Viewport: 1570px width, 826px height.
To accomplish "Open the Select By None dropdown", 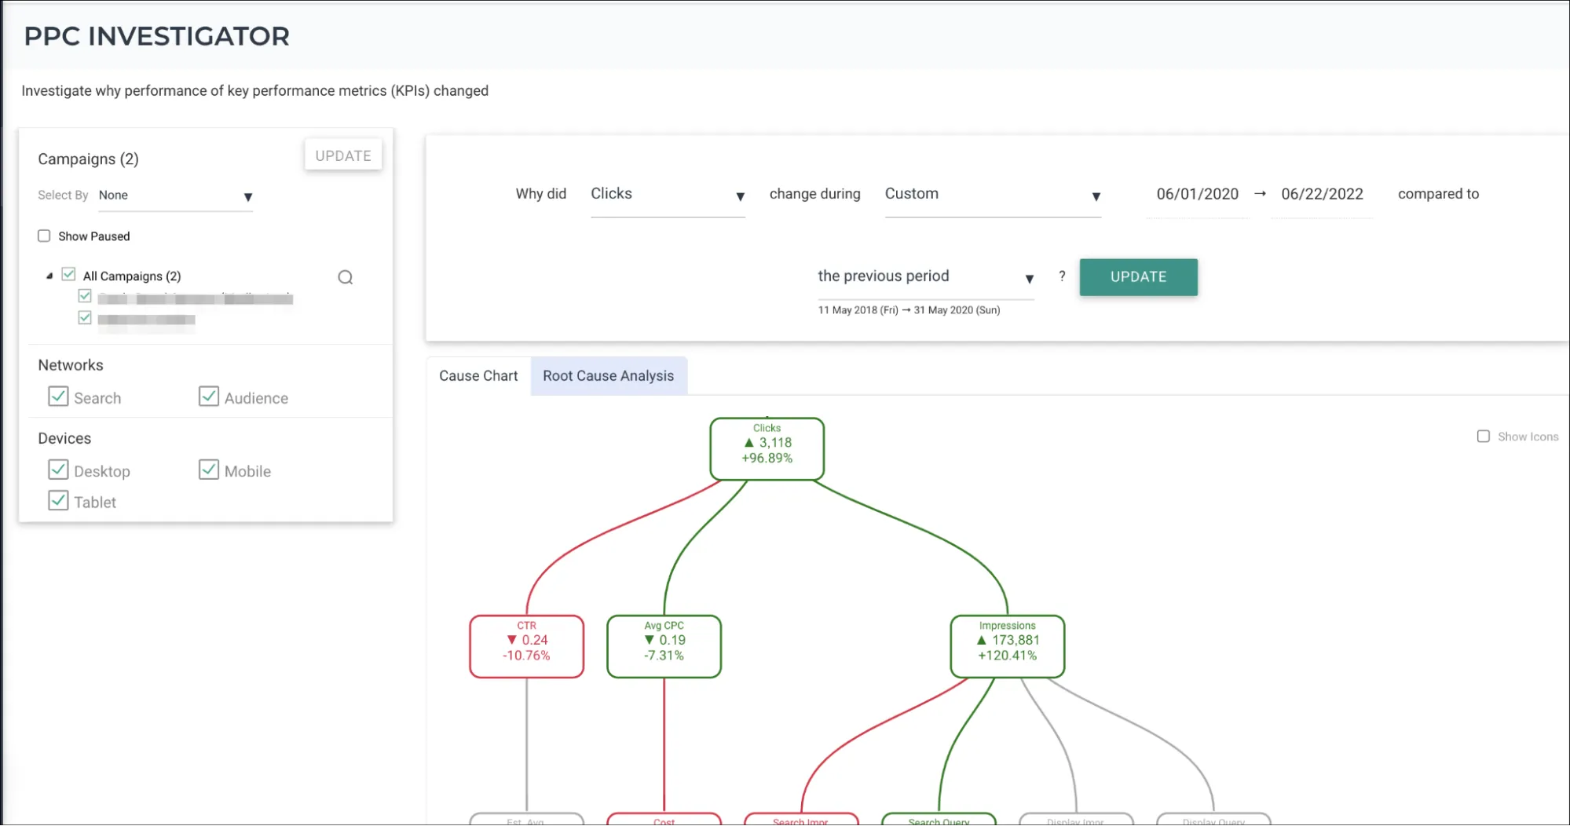I will [175, 196].
